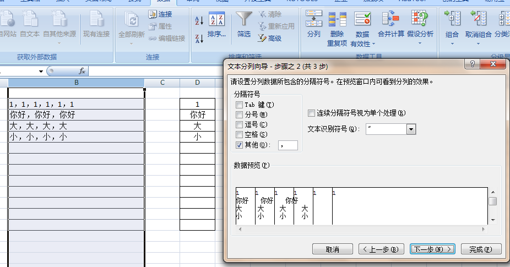
Task: Click the 高级 advanced filter icon
Action: click(x=262, y=39)
